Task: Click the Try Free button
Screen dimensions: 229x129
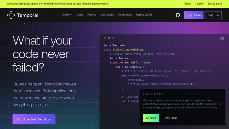Action: 194,15
